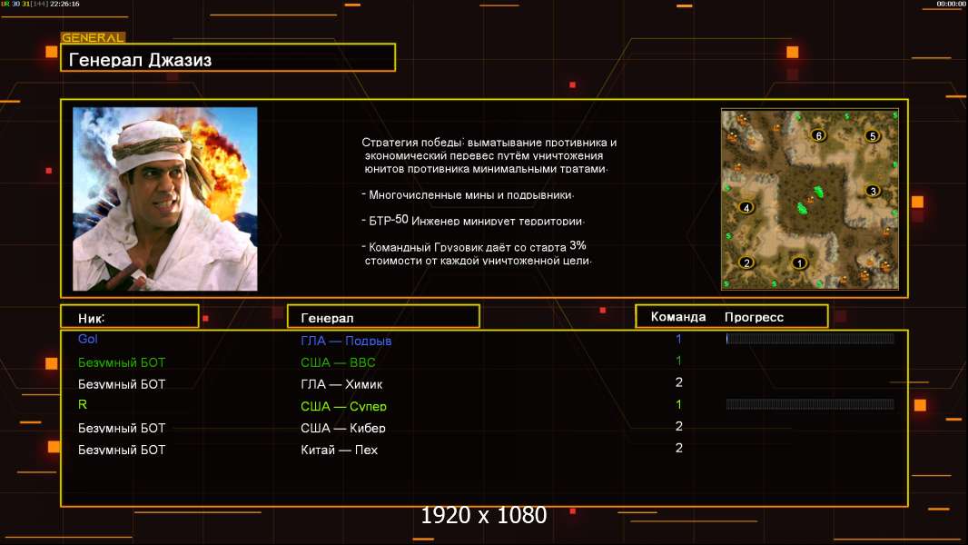968x545 pixels.
Task: Click start position 2 on the minimap
Action: [x=746, y=263]
